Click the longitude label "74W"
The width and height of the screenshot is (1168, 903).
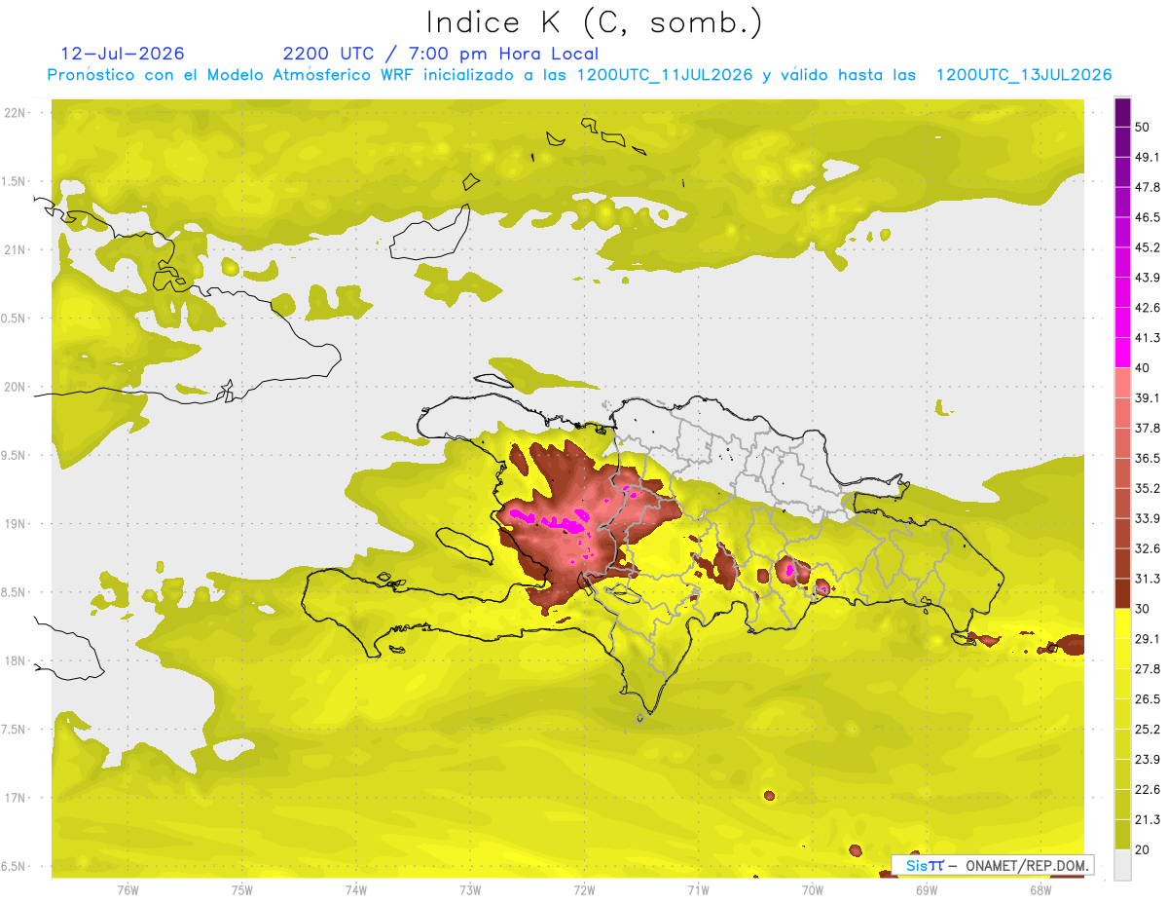click(x=356, y=889)
